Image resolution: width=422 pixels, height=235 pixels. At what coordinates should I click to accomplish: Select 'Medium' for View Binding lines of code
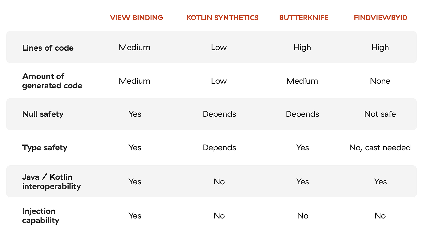tap(134, 47)
